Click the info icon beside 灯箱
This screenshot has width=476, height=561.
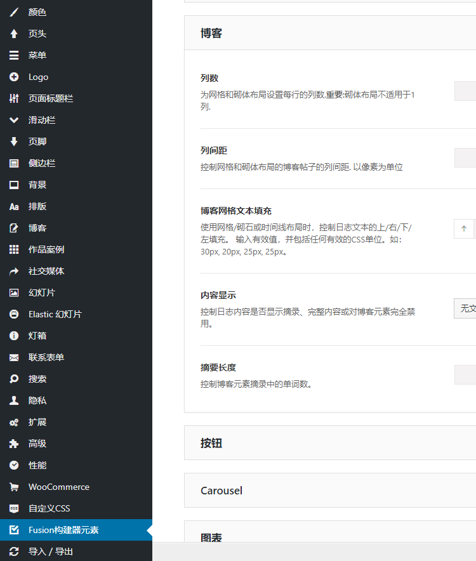[x=14, y=336]
